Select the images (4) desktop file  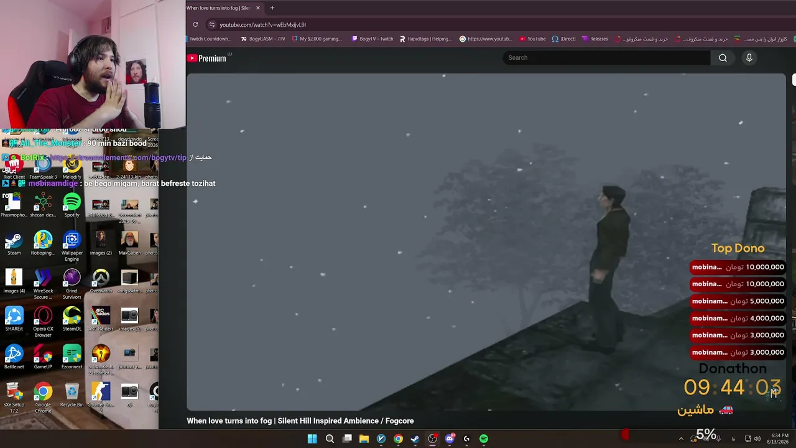[14, 282]
